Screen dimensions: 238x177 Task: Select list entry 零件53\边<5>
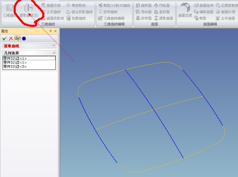click(29, 67)
